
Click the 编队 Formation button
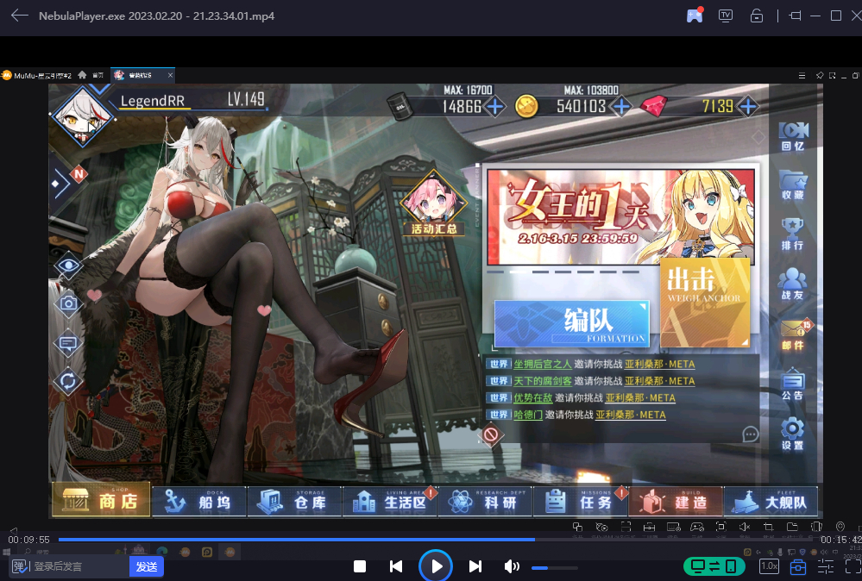click(572, 323)
